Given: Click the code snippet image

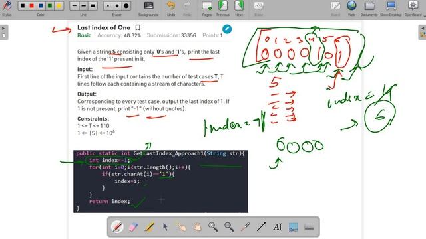Looking at the screenshot, I should 160,181.
